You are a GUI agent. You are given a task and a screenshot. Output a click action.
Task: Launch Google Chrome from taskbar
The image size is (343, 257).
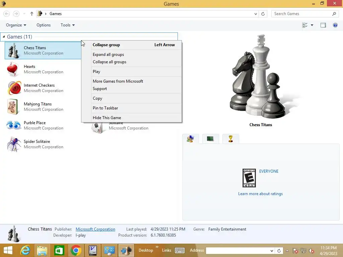pyautogui.click(x=76, y=250)
